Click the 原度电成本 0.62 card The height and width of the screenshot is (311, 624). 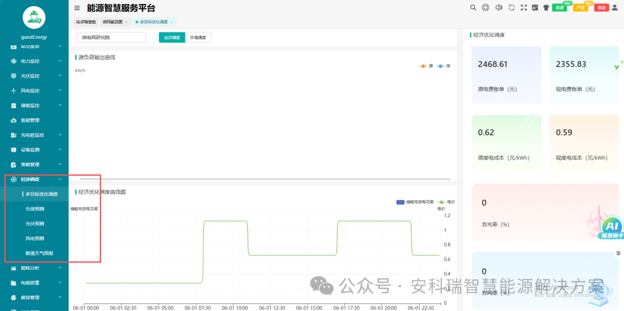[x=507, y=144]
